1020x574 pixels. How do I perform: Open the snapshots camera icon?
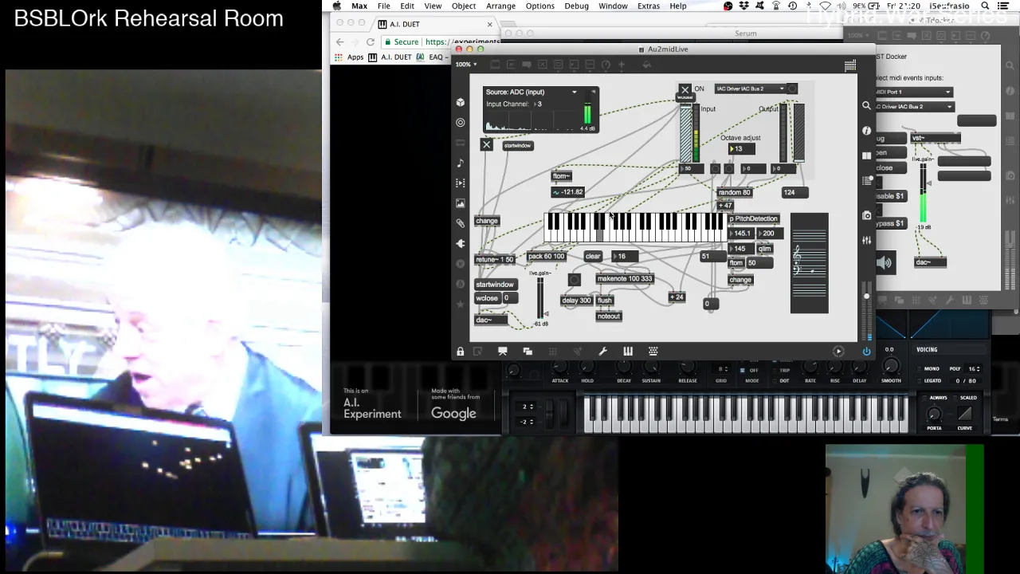[866, 215]
